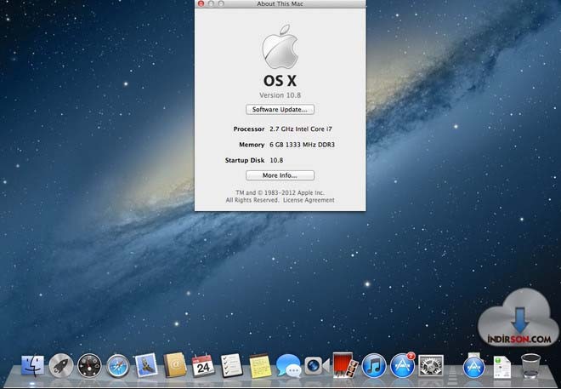
Task: Open Dashboard gauge icon in dock
Action: 89,366
